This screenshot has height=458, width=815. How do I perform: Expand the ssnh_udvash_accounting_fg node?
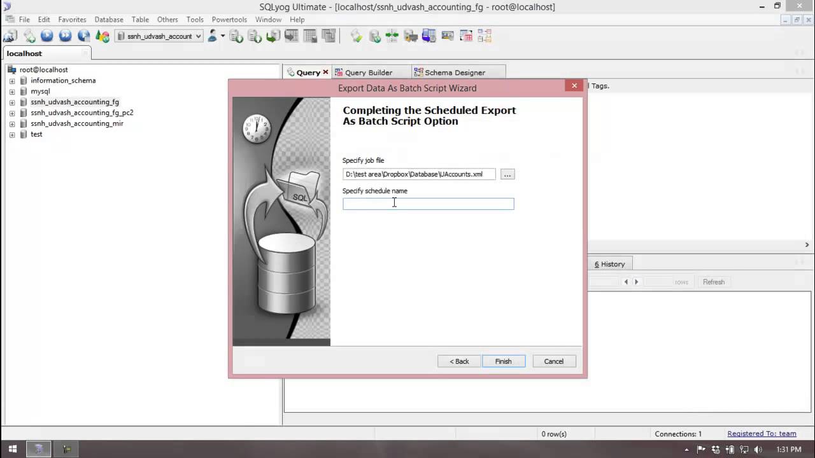coord(12,102)
